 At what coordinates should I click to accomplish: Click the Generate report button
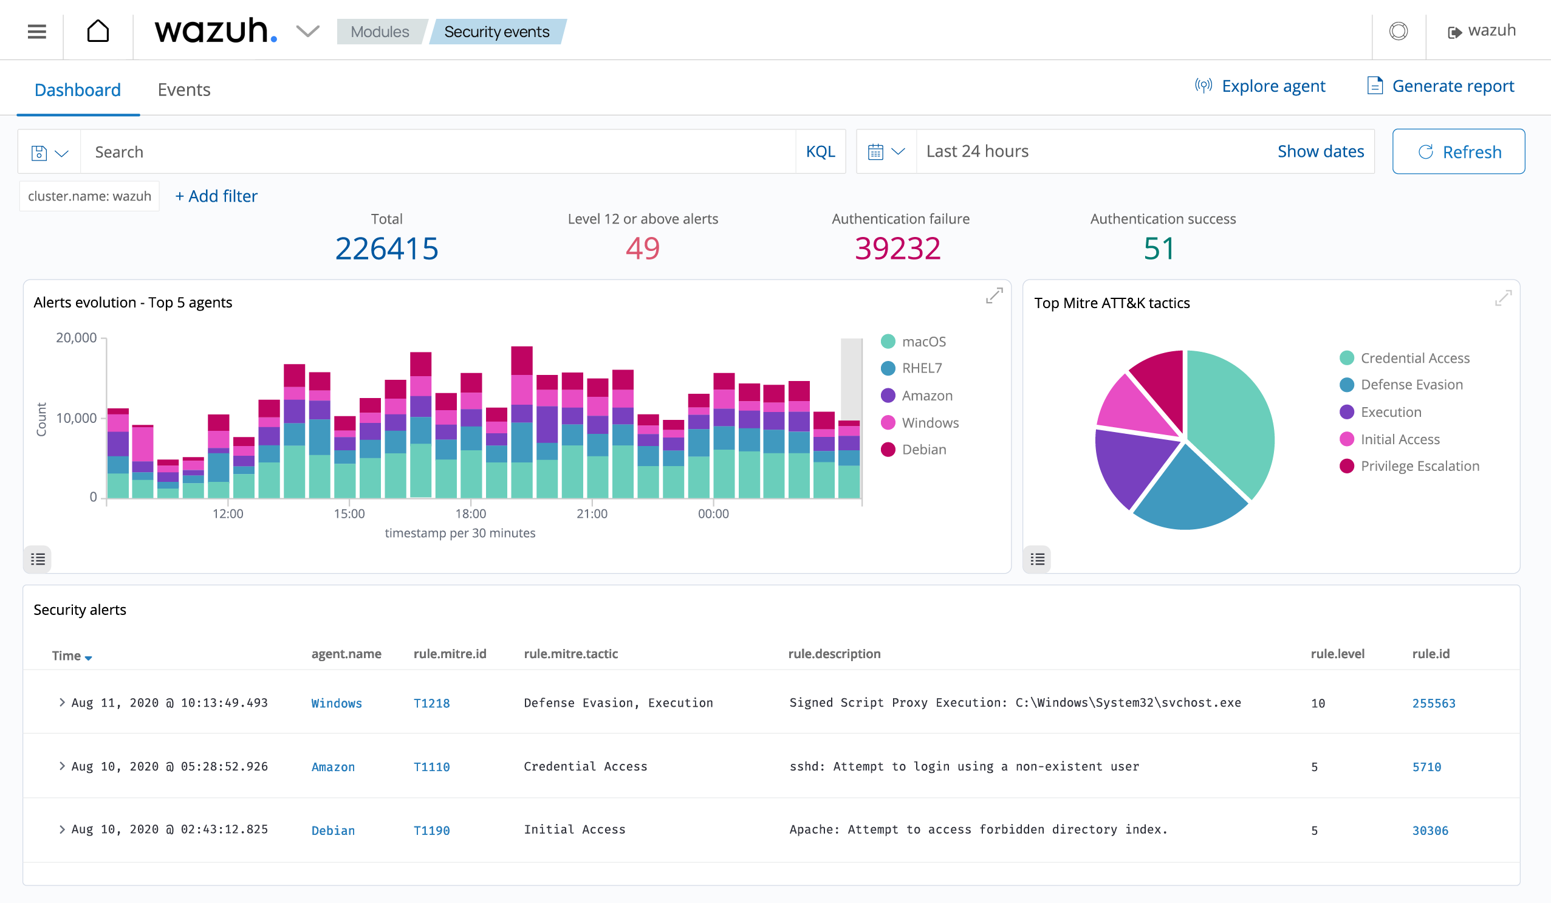pyautogui.click(x=1440, y=86)
